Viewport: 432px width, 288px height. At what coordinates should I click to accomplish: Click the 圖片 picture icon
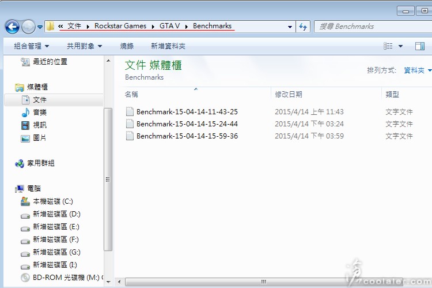click(25, 139)
